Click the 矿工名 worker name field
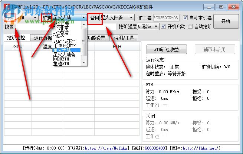This screenshot has width=243, height=154. click(166, 18)
